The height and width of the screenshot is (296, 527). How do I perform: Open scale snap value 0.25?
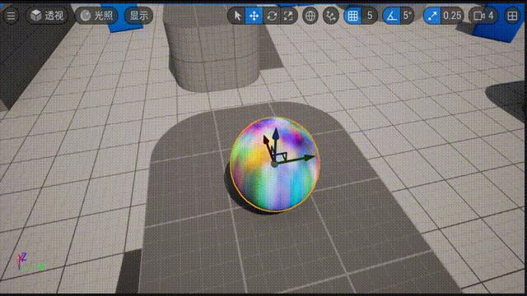coord(452,16)
